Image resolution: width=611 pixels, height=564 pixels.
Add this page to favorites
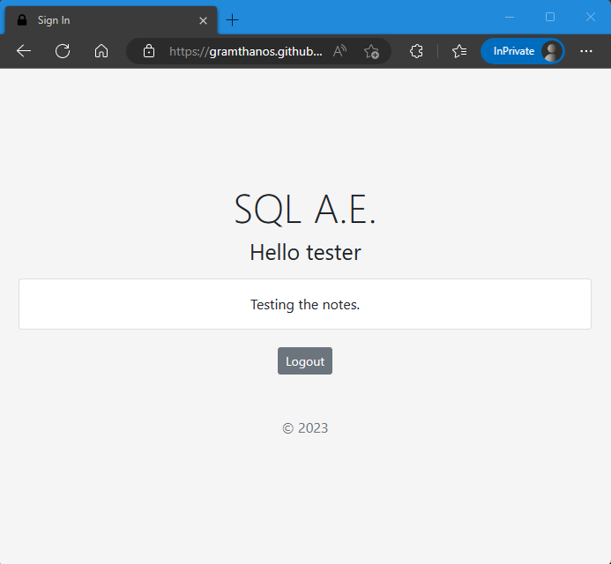point(371,51)
